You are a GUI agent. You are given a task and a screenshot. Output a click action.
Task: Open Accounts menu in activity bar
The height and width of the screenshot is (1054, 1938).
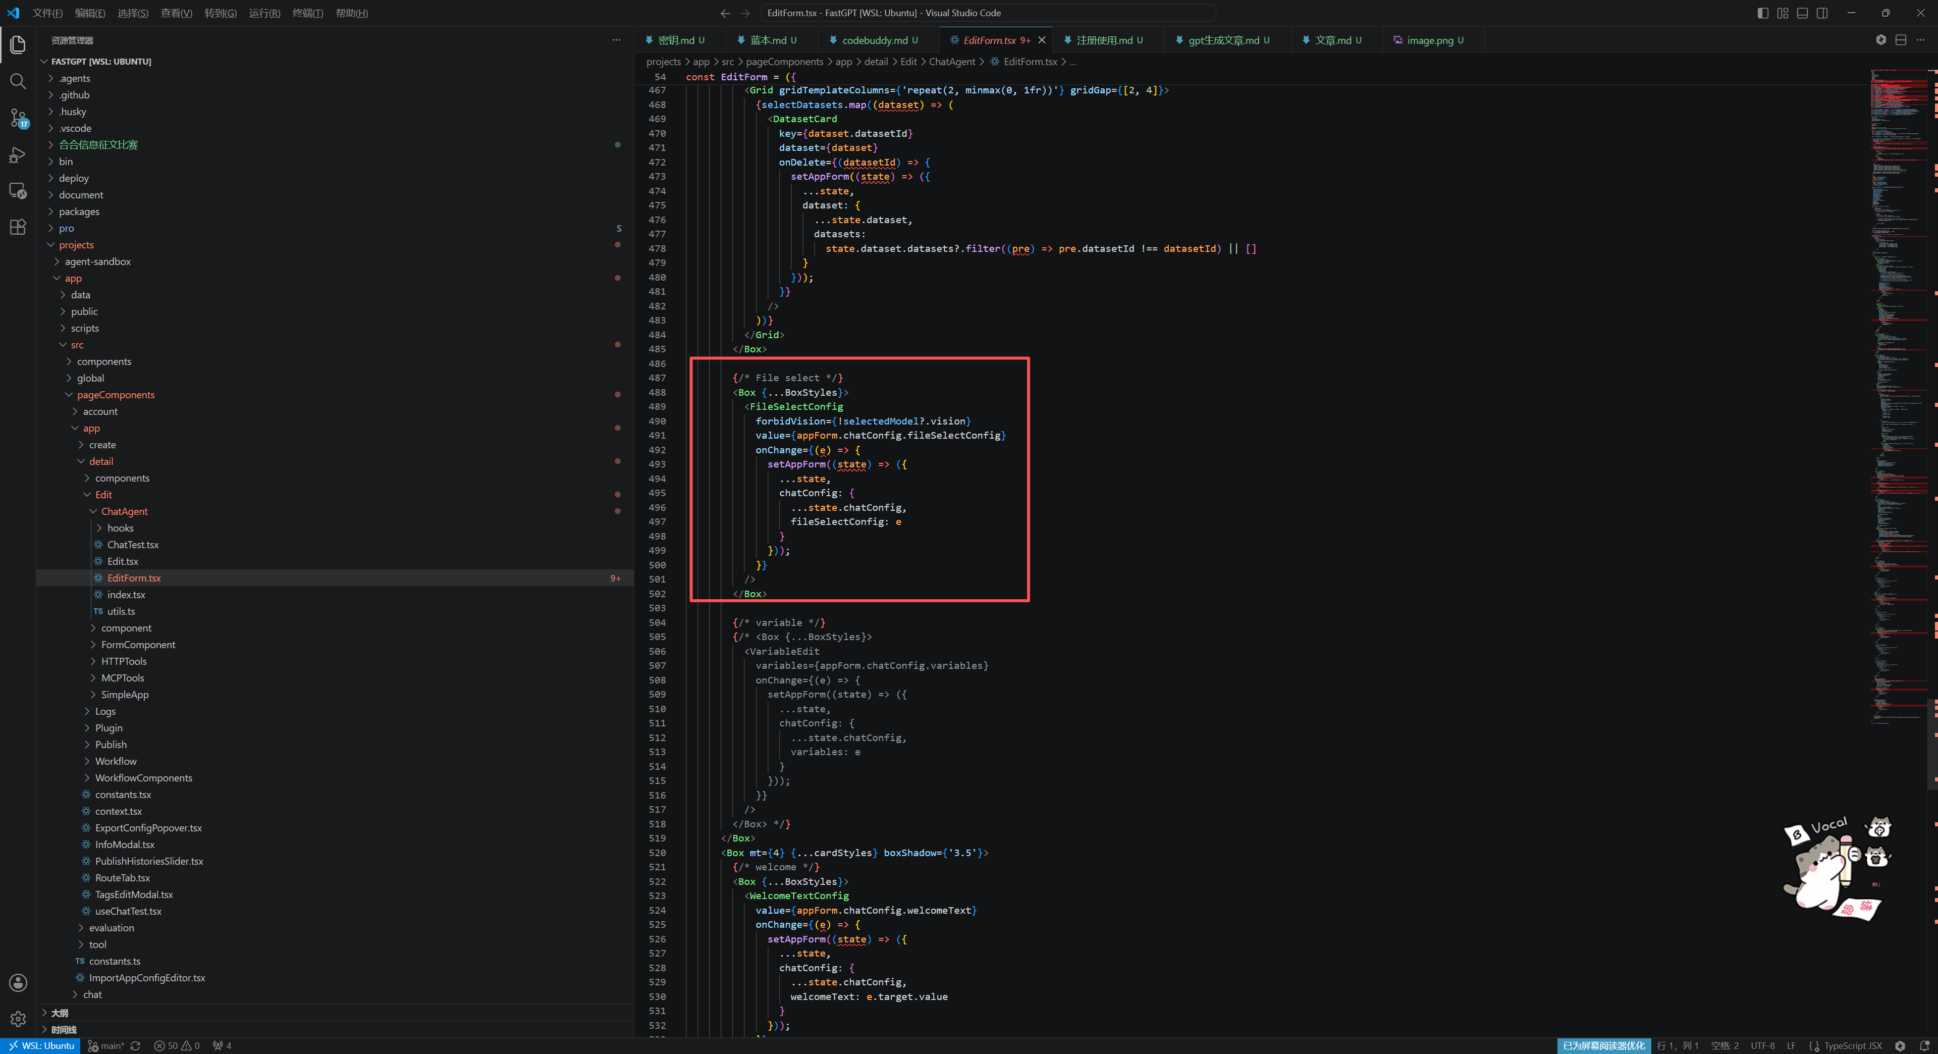point(18,982)
